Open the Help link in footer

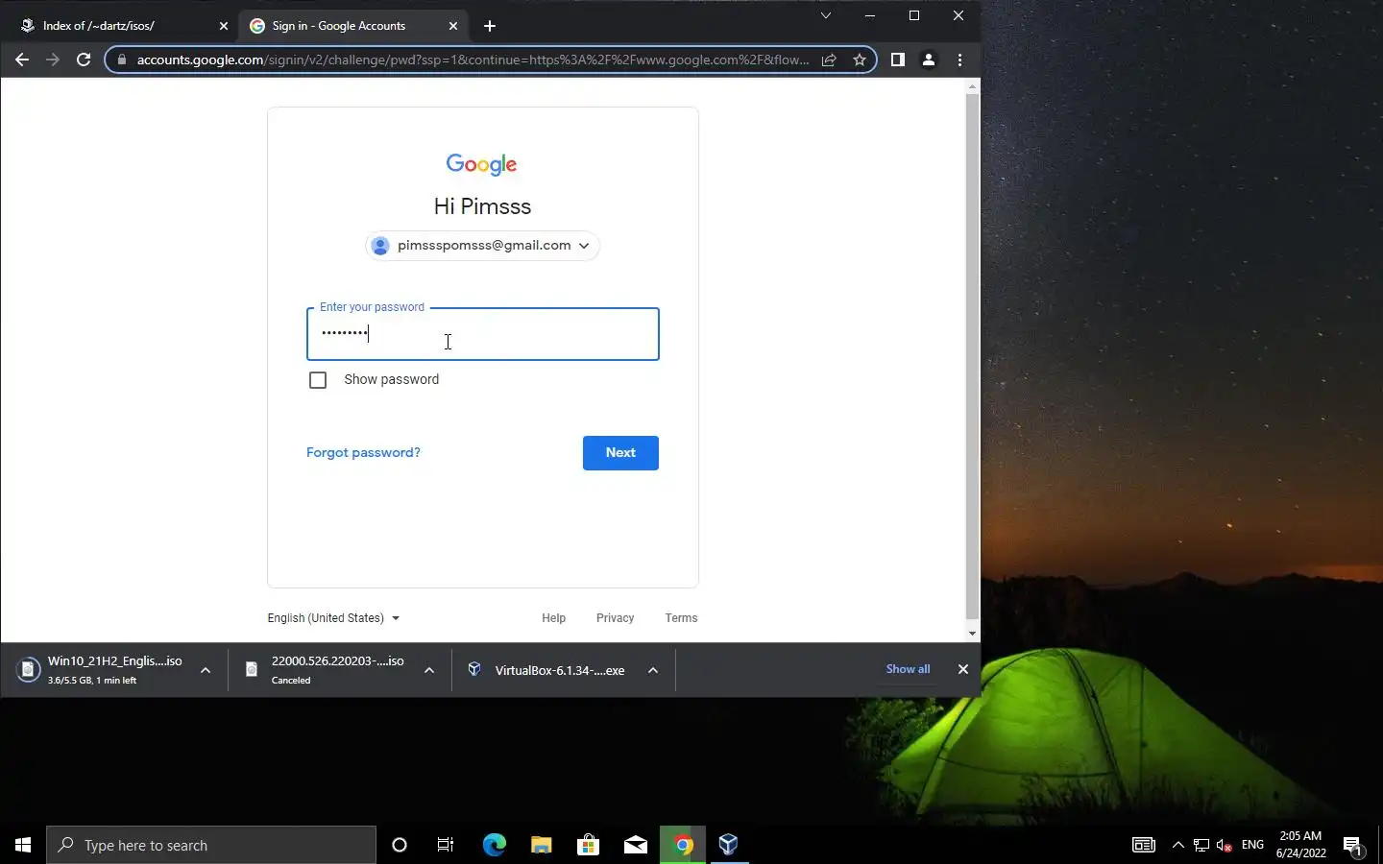pos(553,618)
